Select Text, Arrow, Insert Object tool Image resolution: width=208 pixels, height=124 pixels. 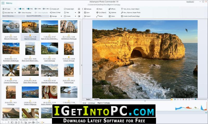pyautogui.click(x=130, y=9)
